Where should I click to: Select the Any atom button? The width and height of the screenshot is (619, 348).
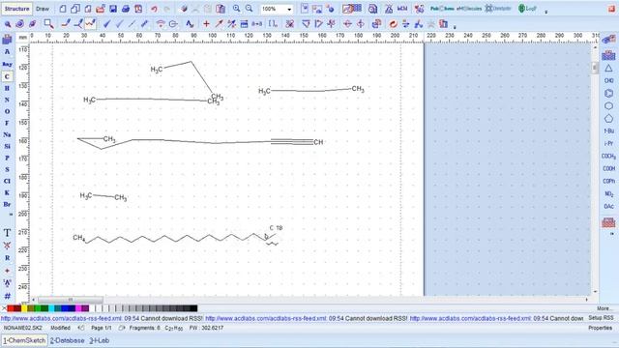pyautogui.click(x=7, y=64)
